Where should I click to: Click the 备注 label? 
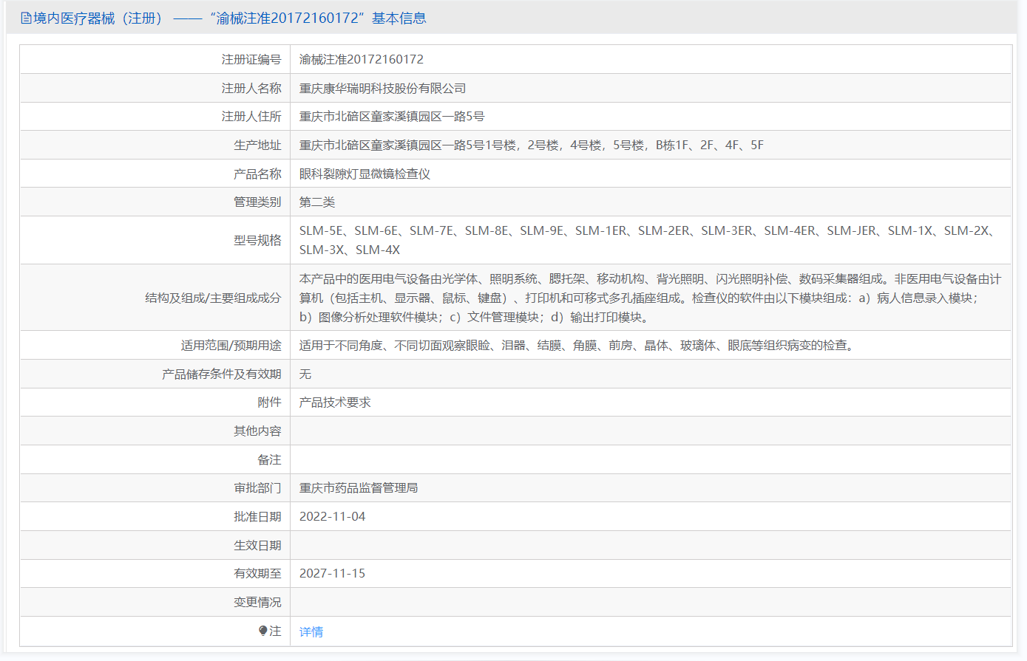[269, 459]
